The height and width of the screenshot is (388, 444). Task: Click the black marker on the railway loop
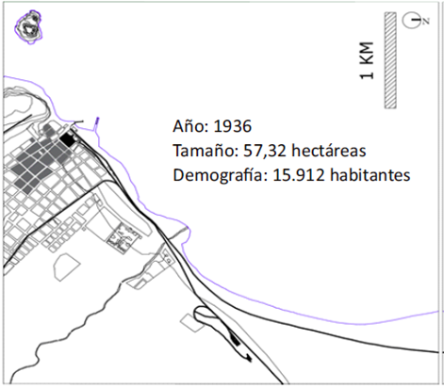235,340
